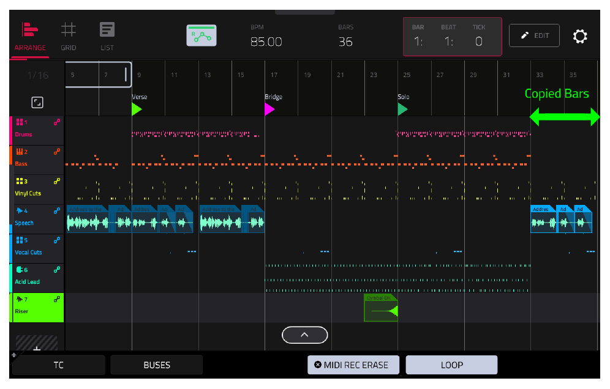Toggle automation icon on Riser track
Viewport: 610px width, 389px height.
(57, 299)
